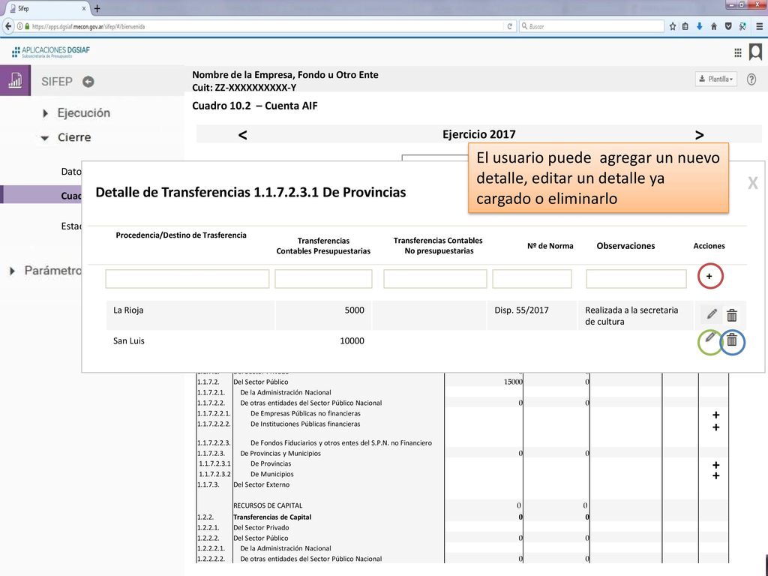Add detail for De Empresas Públicas no financieras
The image size is (768, 576).
pyautogui.click(x=715, y=415)
